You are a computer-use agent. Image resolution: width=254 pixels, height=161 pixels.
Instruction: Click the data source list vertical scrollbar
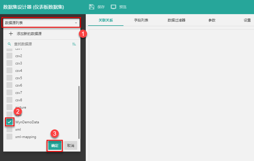pyautogui.click(x=79, y=112)
